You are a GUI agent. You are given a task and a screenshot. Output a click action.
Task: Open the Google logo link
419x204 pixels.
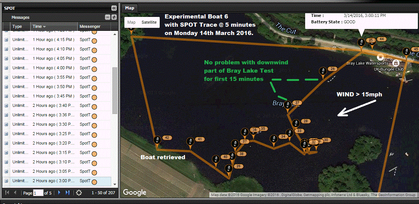pos(135,192)
